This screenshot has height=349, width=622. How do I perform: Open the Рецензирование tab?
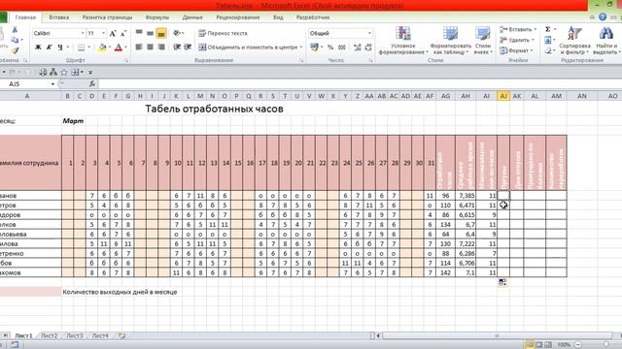coord(237,17)
